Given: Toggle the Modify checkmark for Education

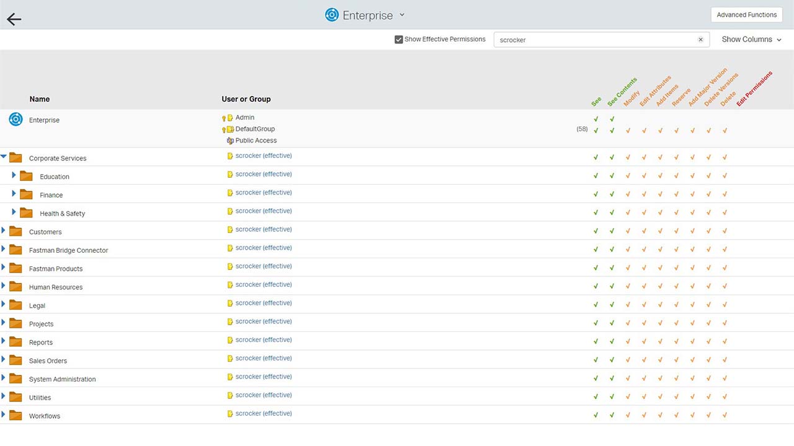Looking at the screenshot, I should tap(628, 176).
